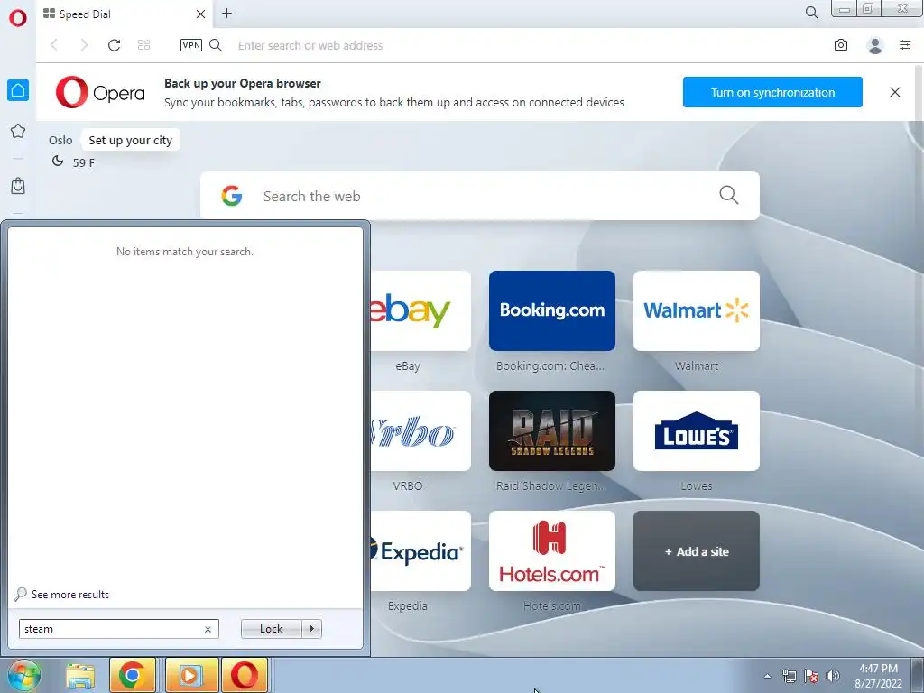Click the 59 F weather reading

[84, 162]
